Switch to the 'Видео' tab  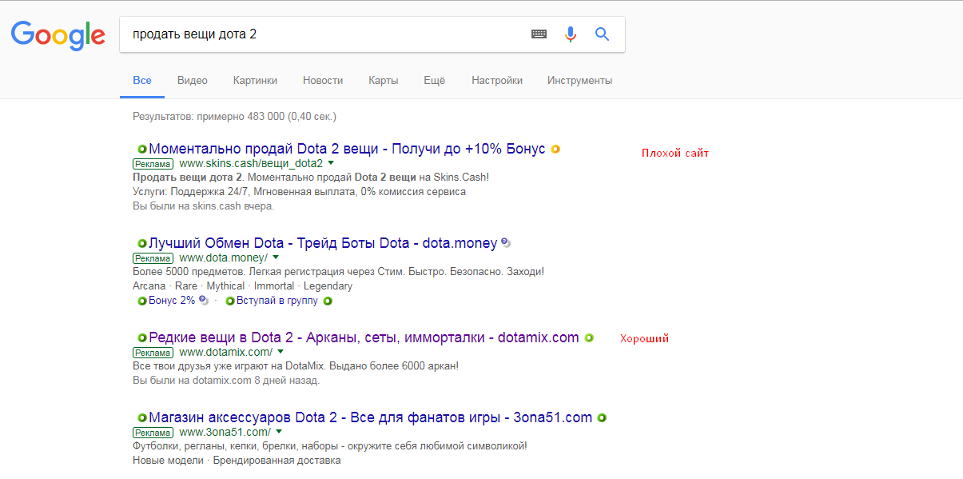[193, 80]
